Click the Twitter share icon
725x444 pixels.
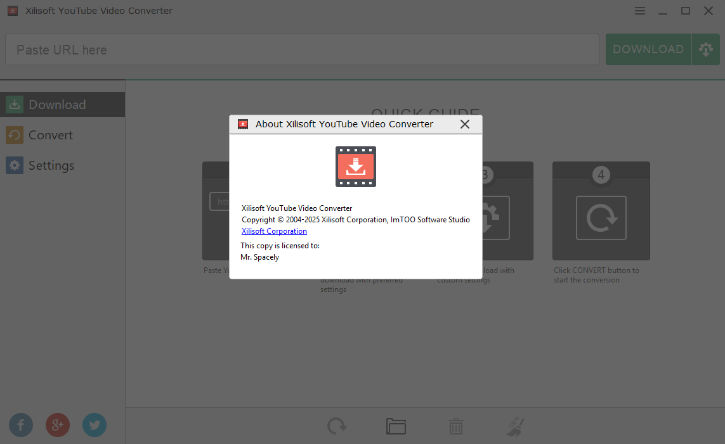95,425
